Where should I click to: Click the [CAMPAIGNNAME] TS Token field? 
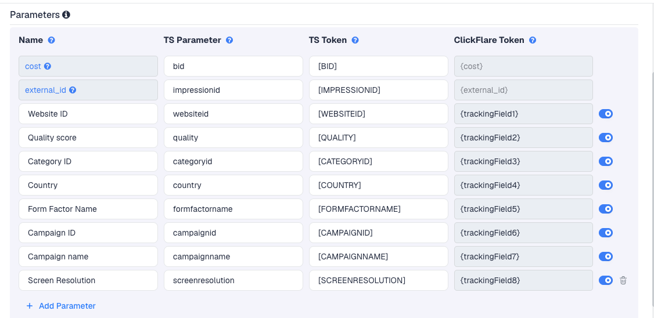point(379,256)
